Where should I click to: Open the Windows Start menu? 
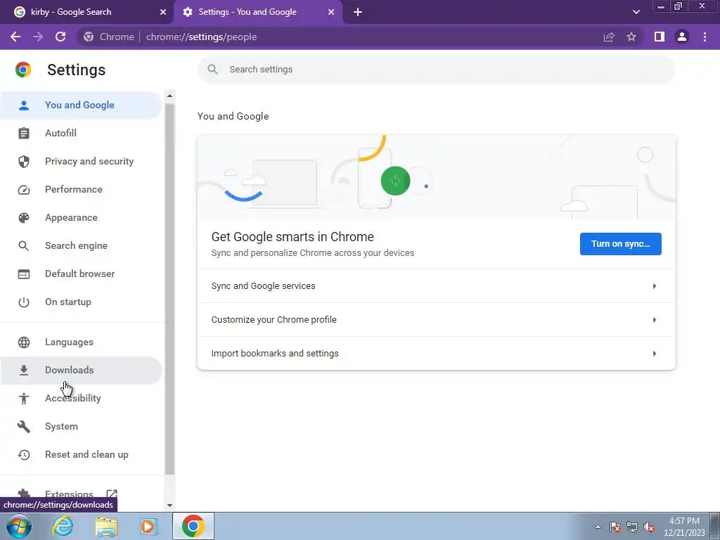[18, 526]
